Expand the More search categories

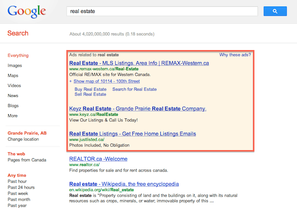pyautogui.click(x=13, y=116)
